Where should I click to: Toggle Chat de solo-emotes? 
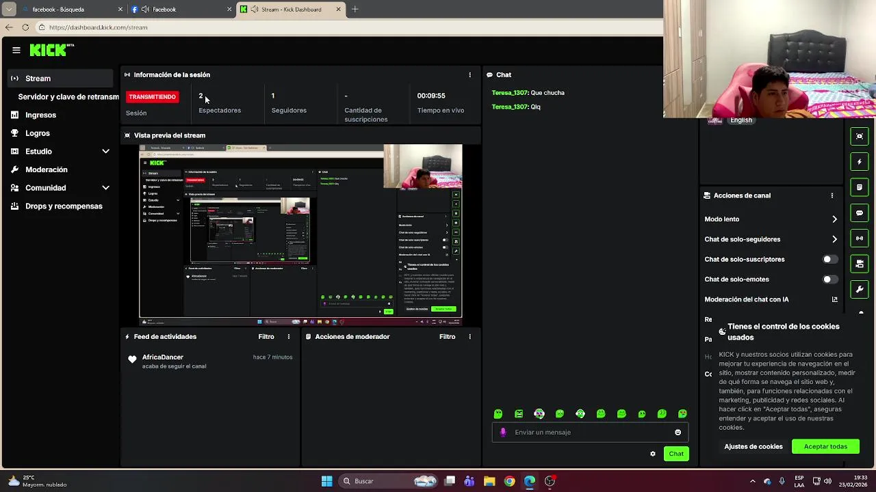coord(830,279)
